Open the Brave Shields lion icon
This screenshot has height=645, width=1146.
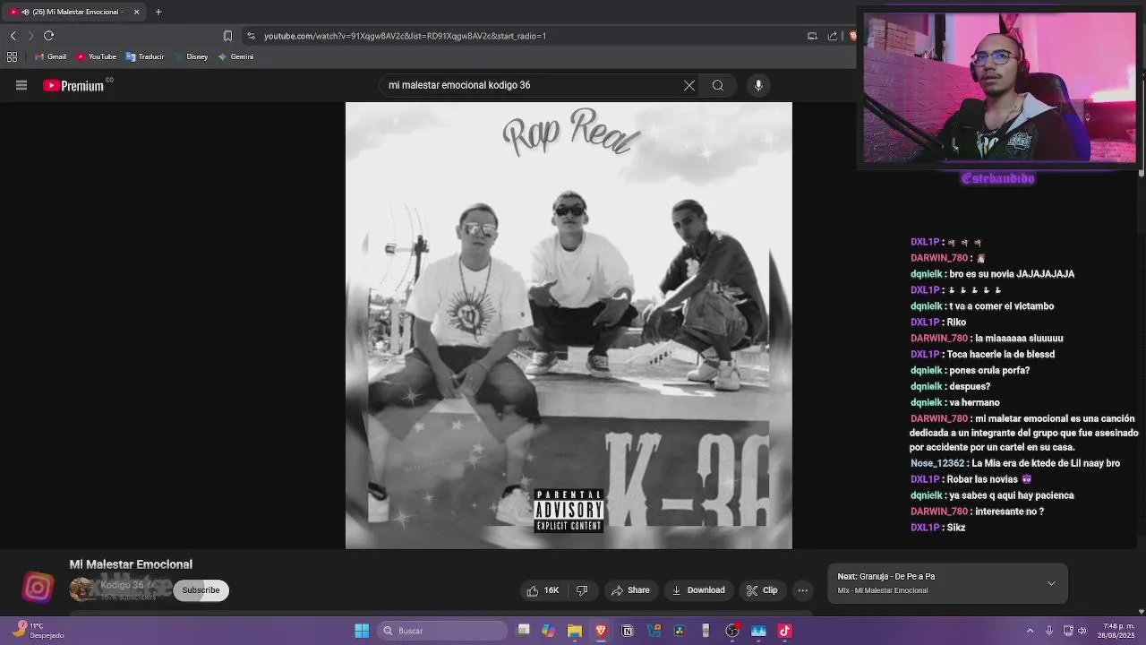click(852, 36)
